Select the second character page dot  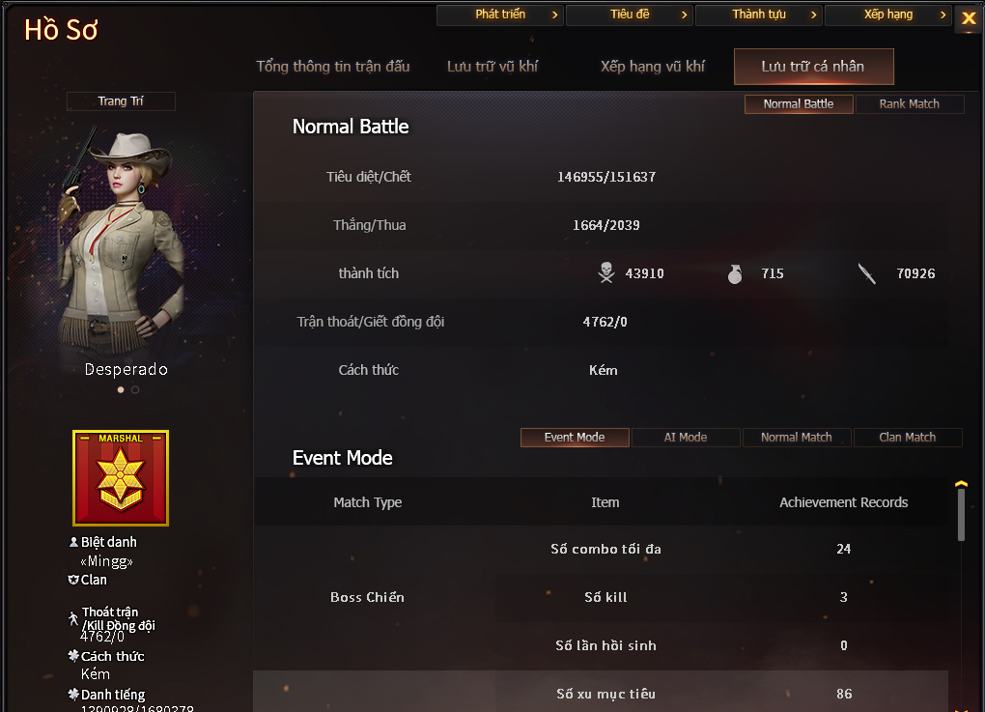pos(135,389)
